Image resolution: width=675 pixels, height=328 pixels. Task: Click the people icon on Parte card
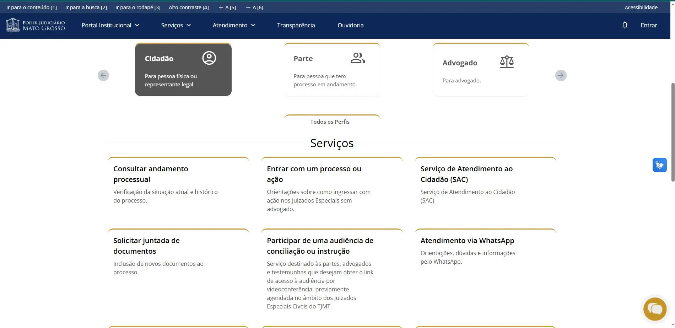(x=357, y=58)
